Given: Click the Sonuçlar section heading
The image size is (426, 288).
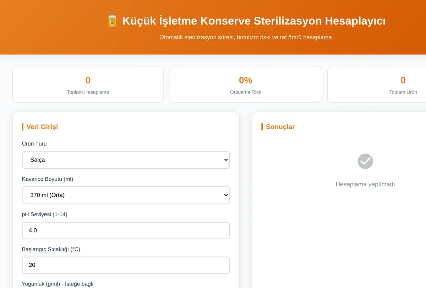Looking at the screenshot, I should 280,127.
